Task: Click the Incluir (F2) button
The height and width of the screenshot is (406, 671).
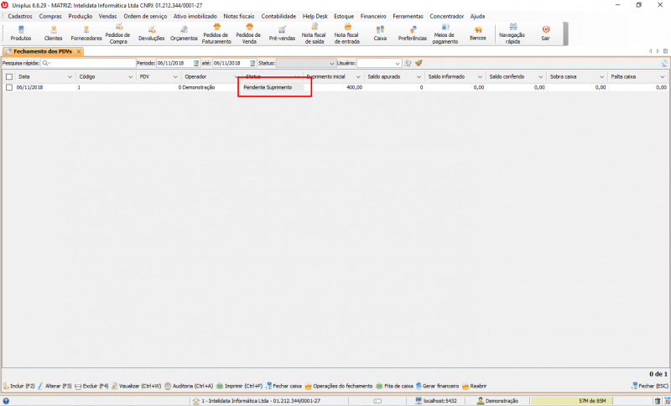Action: tap(18, 386)
